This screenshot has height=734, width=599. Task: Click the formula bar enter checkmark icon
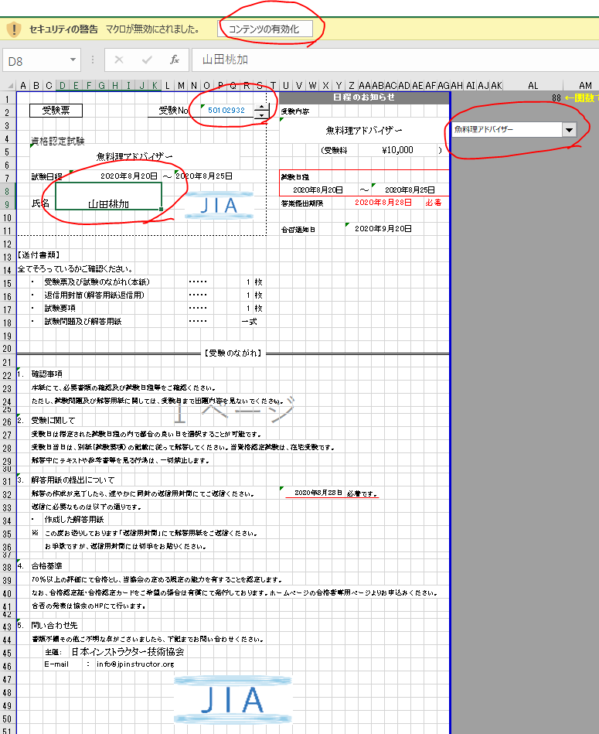[x=147, y=60]
